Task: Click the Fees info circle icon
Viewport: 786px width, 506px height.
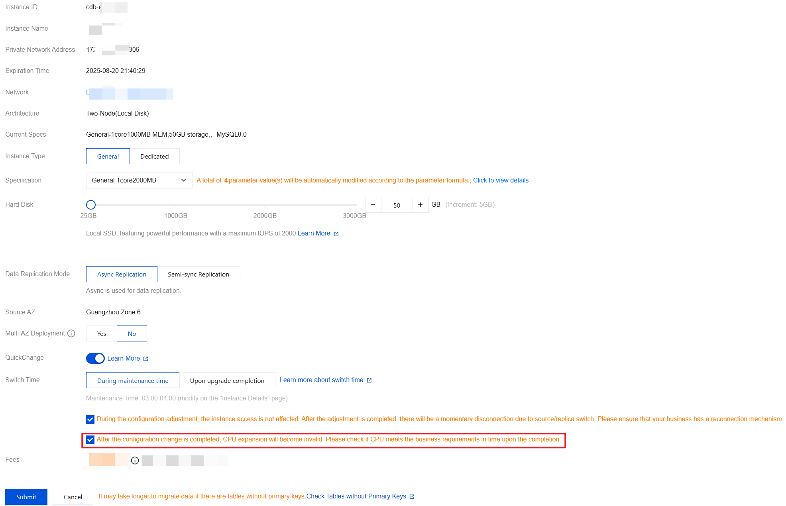Action: pos(135,461)
